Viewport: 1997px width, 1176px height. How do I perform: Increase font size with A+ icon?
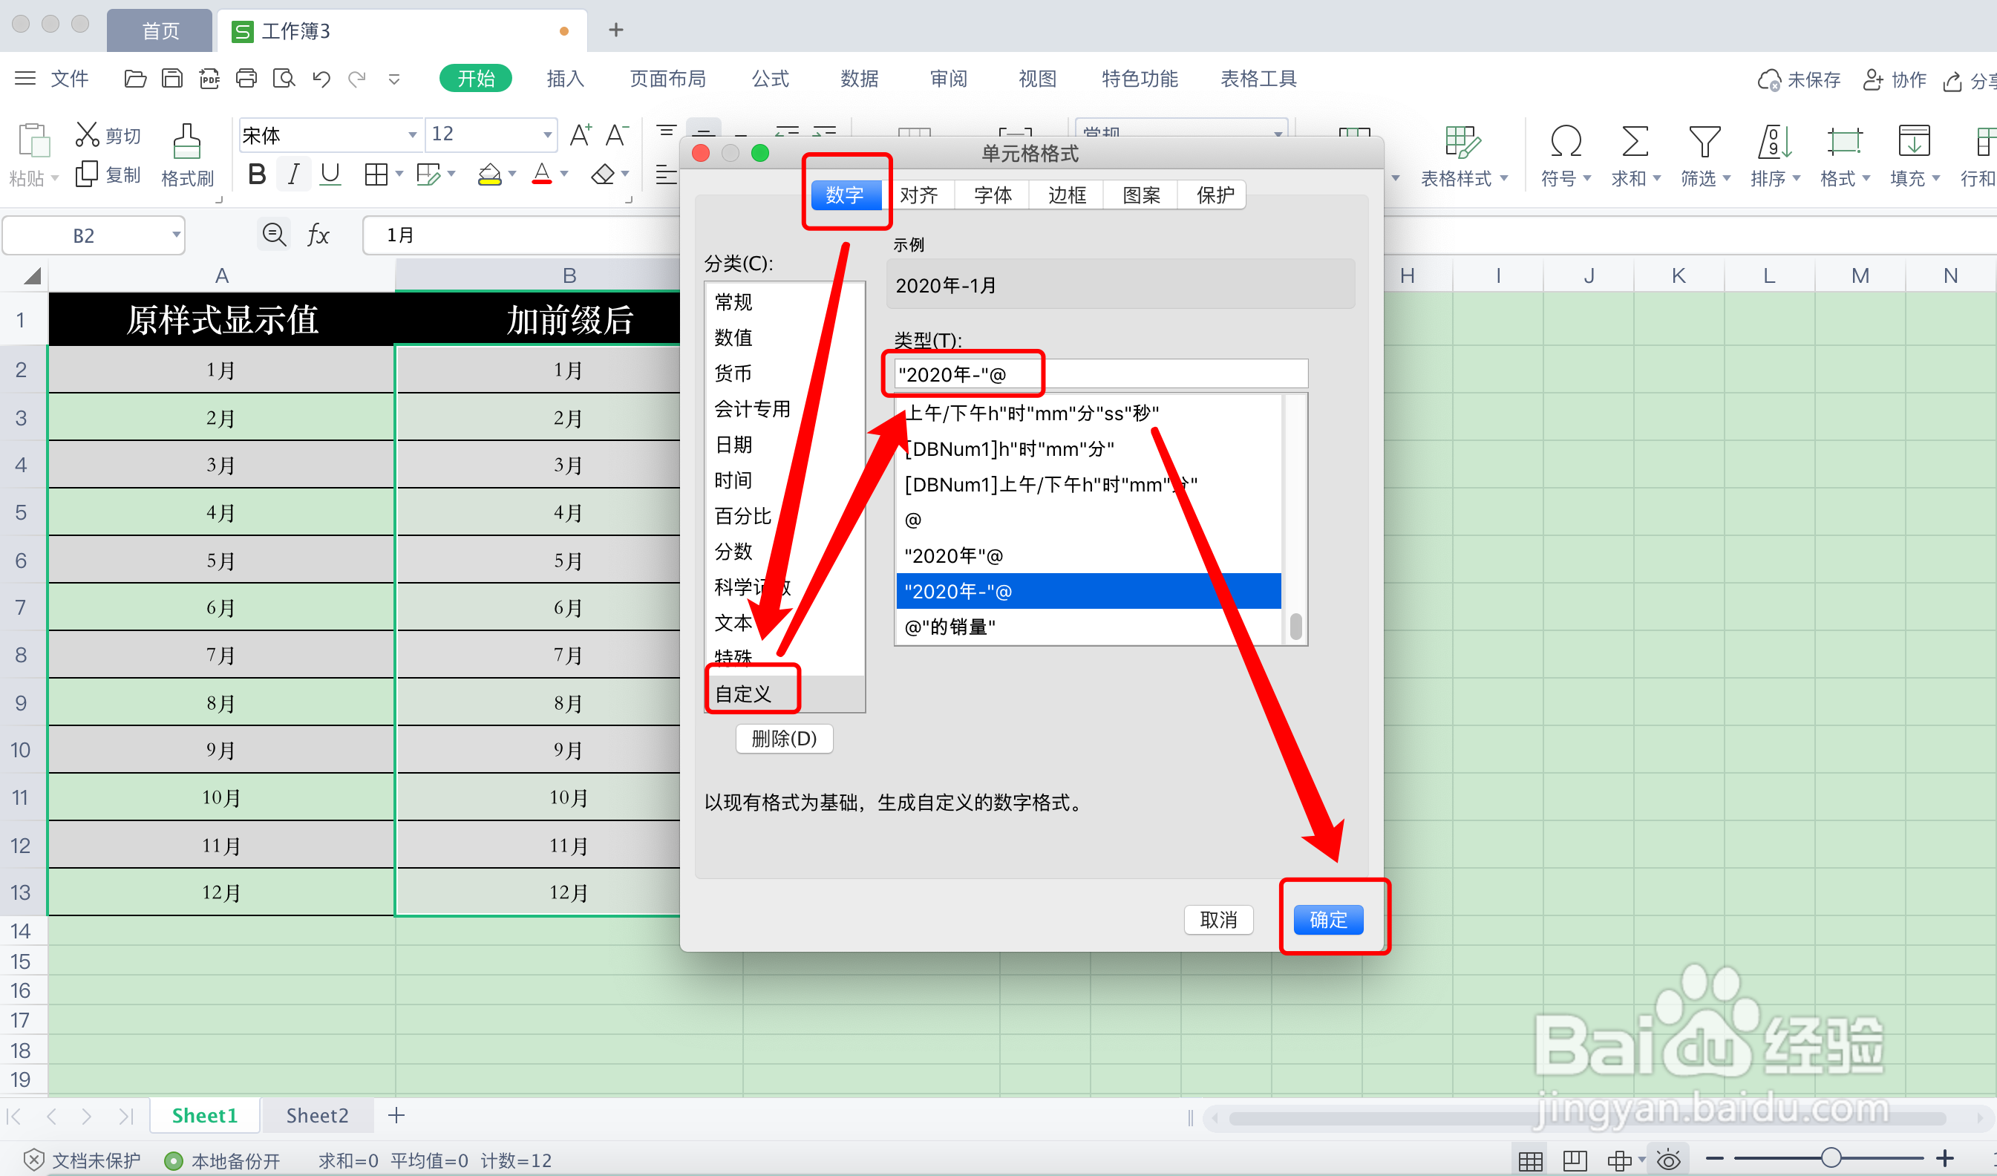580,134
